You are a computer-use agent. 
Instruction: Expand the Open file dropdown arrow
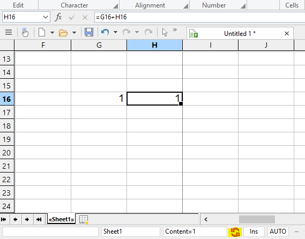[x=74, y=33]
